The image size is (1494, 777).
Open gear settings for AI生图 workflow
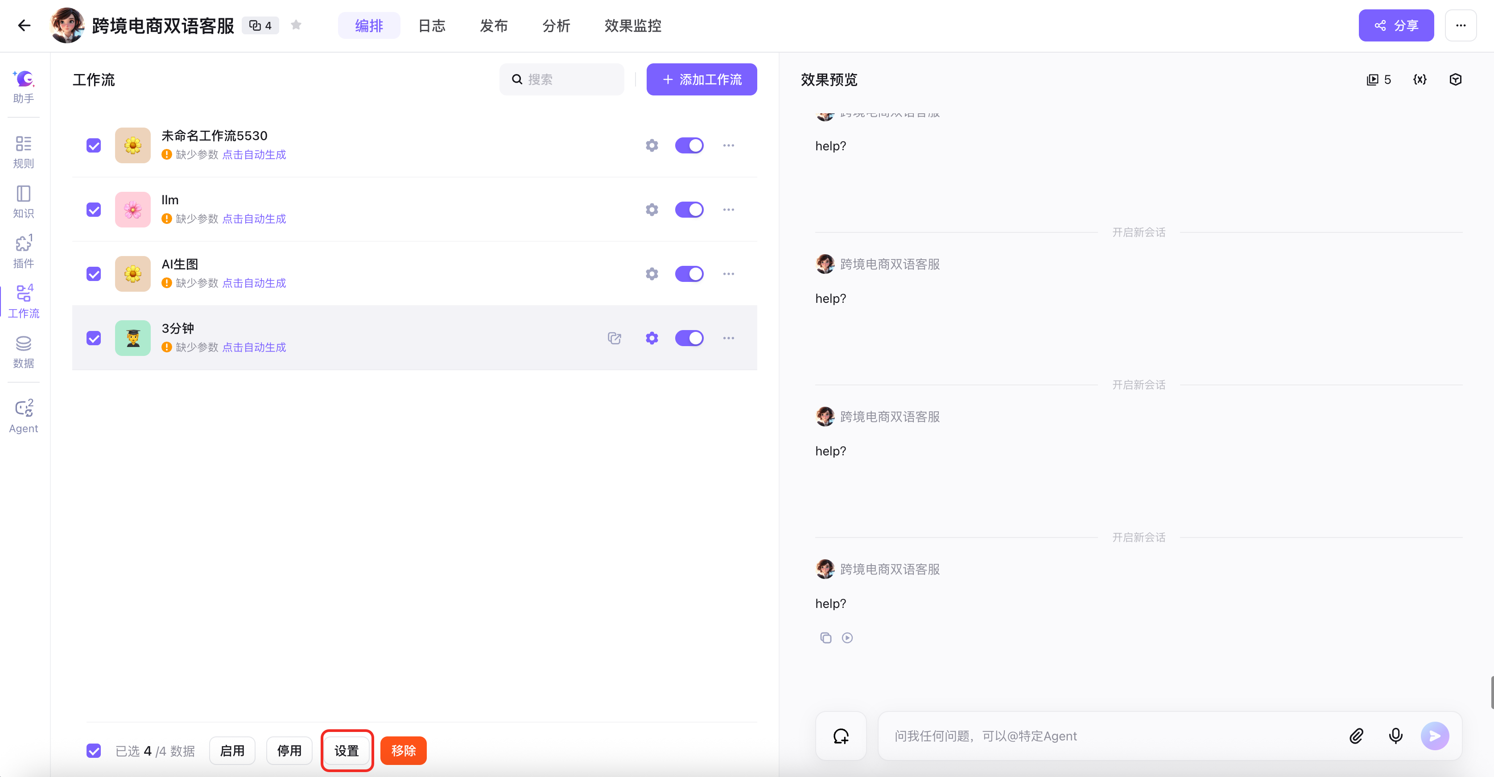point(651,274)
